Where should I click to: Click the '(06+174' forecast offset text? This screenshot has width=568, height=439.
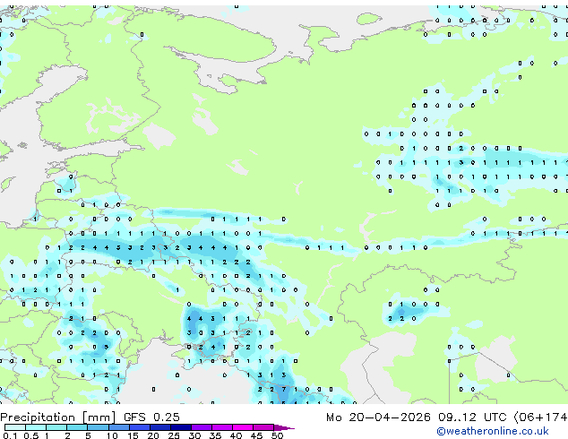(541, 417)
